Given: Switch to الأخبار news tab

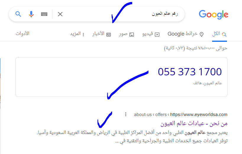Looking at the screenshot, I should click(x=101, y=34).
